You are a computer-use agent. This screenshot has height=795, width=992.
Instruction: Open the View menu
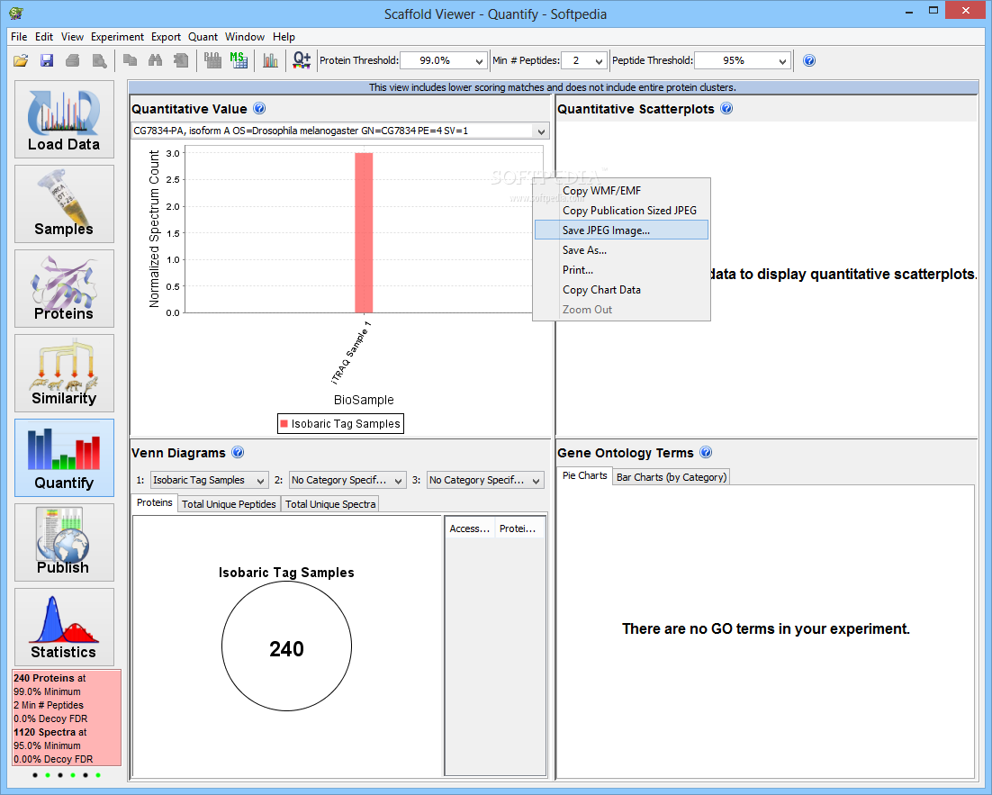click(72, 37)
